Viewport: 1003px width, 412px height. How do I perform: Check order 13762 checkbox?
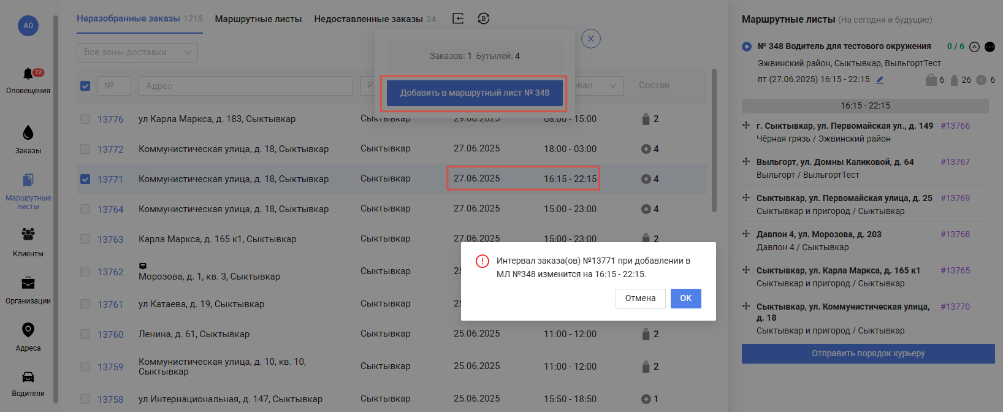pos(85,272)
